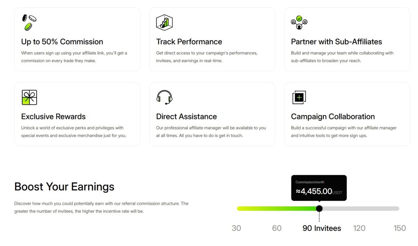Viewport: 418px width, 246px height.
Task: Click the 90 Invitees label below the slider
Action: point(322,228)
